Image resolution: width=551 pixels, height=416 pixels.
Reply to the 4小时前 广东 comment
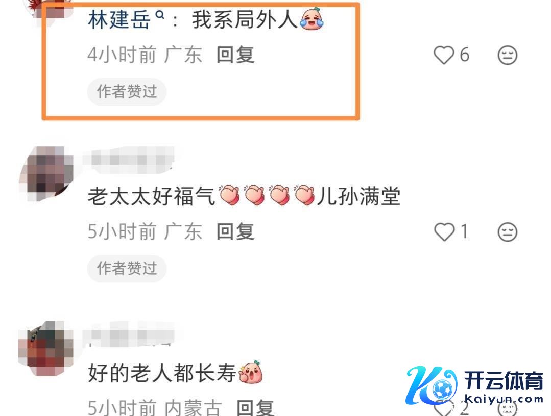235,55
